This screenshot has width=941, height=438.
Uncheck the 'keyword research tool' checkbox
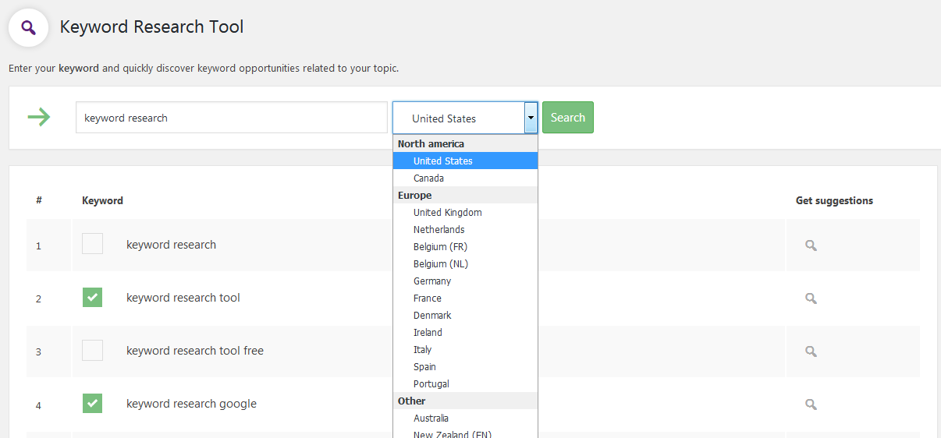92,297
